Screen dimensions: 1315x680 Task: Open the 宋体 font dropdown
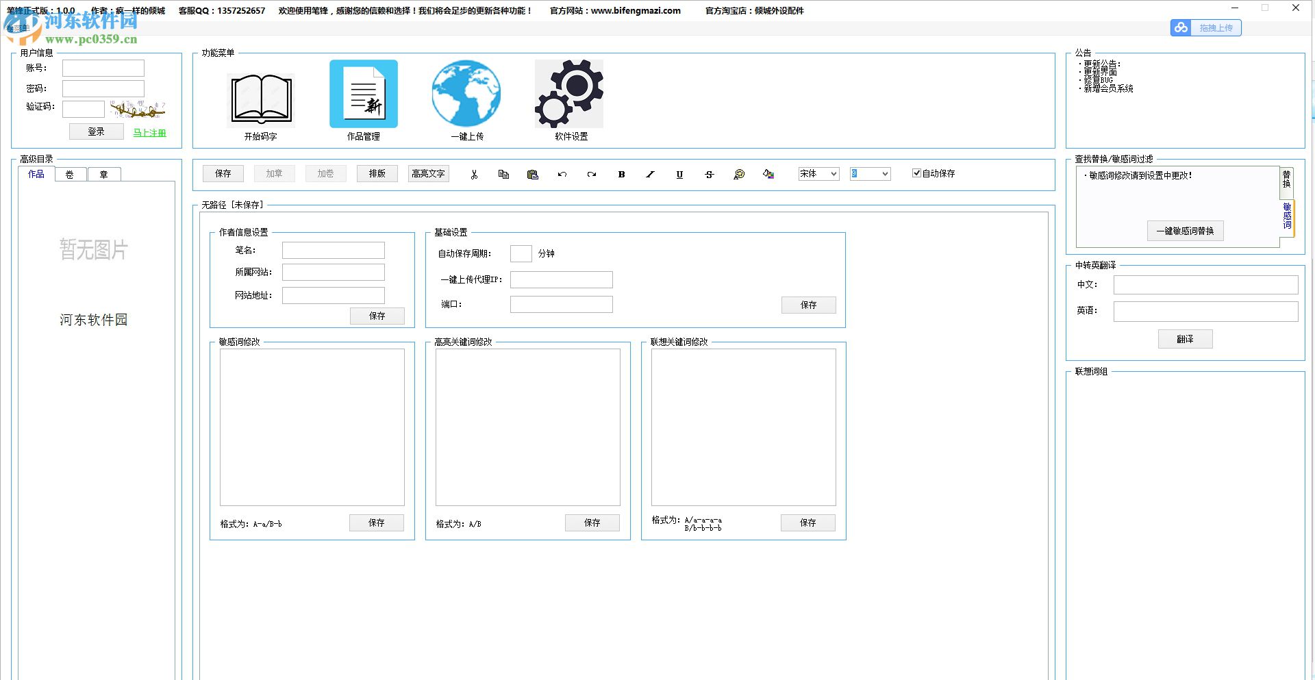[817, 173]
